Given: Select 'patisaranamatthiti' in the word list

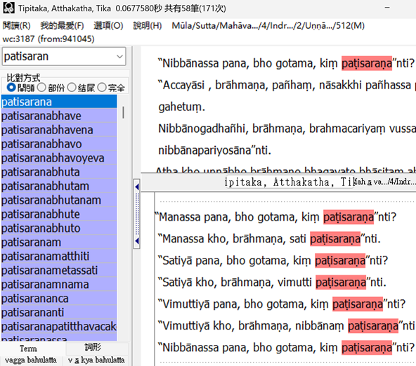Looking at the screenshot, I should pos(59,256).
